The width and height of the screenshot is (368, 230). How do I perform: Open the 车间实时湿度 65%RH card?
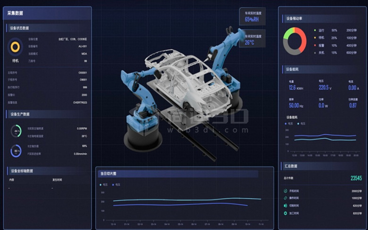point(252,16)
